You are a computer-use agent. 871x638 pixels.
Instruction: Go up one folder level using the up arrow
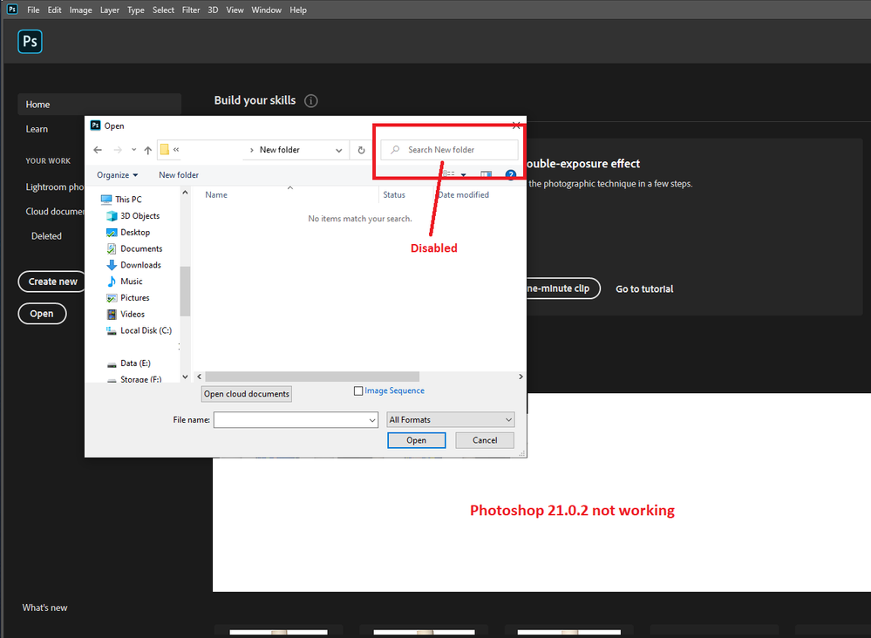tap(147, 150)
